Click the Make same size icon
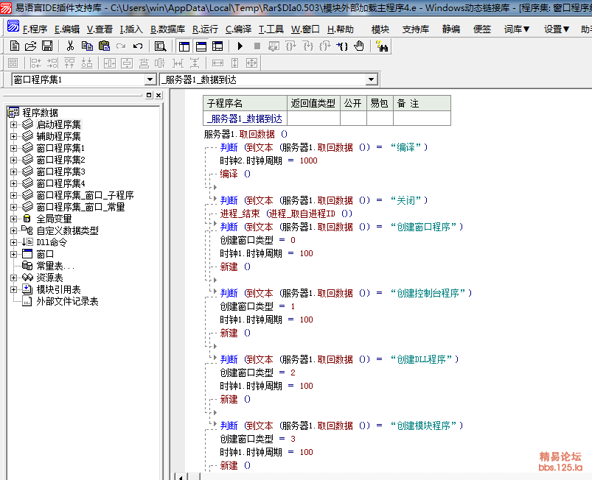This screenshot has width=592, height=480. [252, 63]
